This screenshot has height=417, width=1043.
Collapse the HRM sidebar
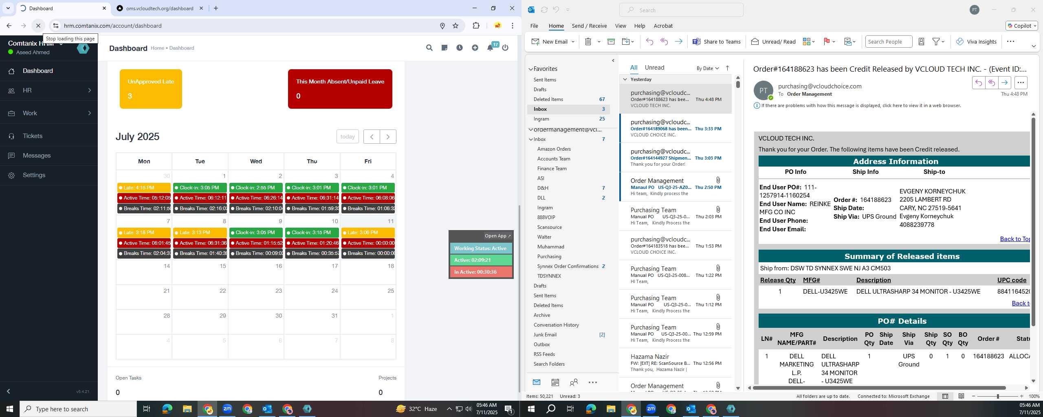[8, 391]
